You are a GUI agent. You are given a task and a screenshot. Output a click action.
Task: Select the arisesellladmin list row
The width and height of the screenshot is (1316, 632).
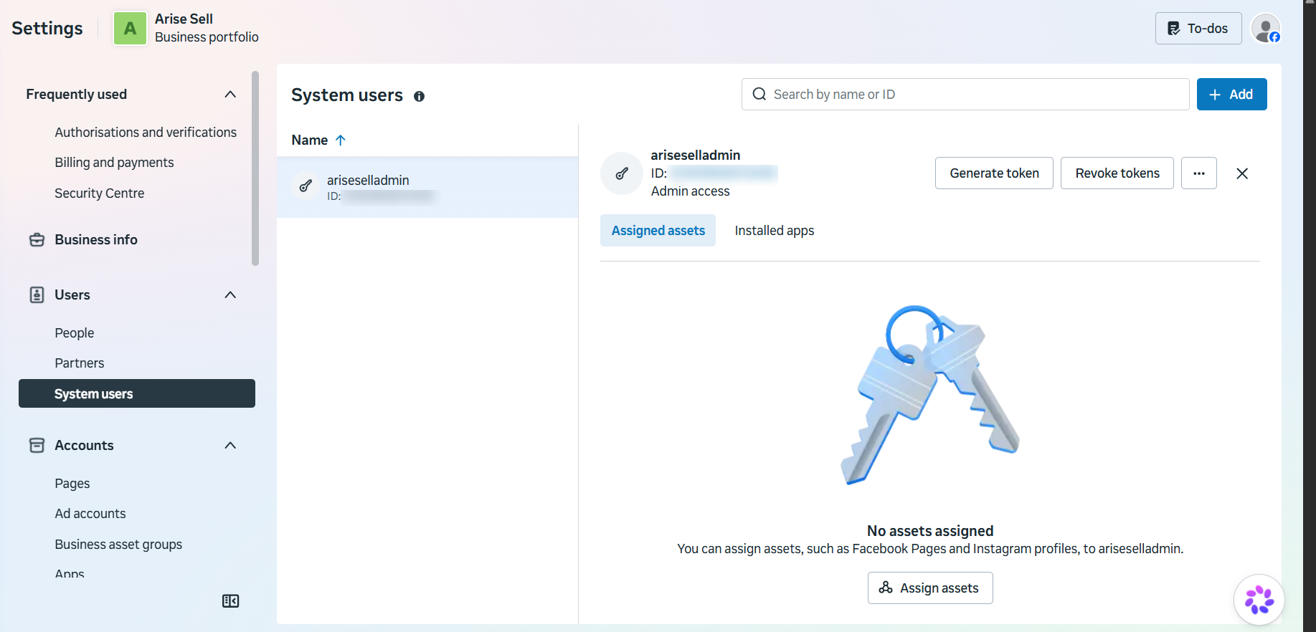tap(427, 187)
